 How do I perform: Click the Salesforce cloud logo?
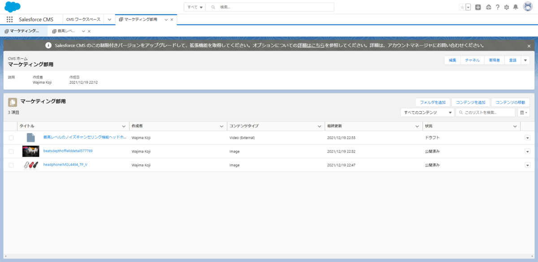(13, 7)
